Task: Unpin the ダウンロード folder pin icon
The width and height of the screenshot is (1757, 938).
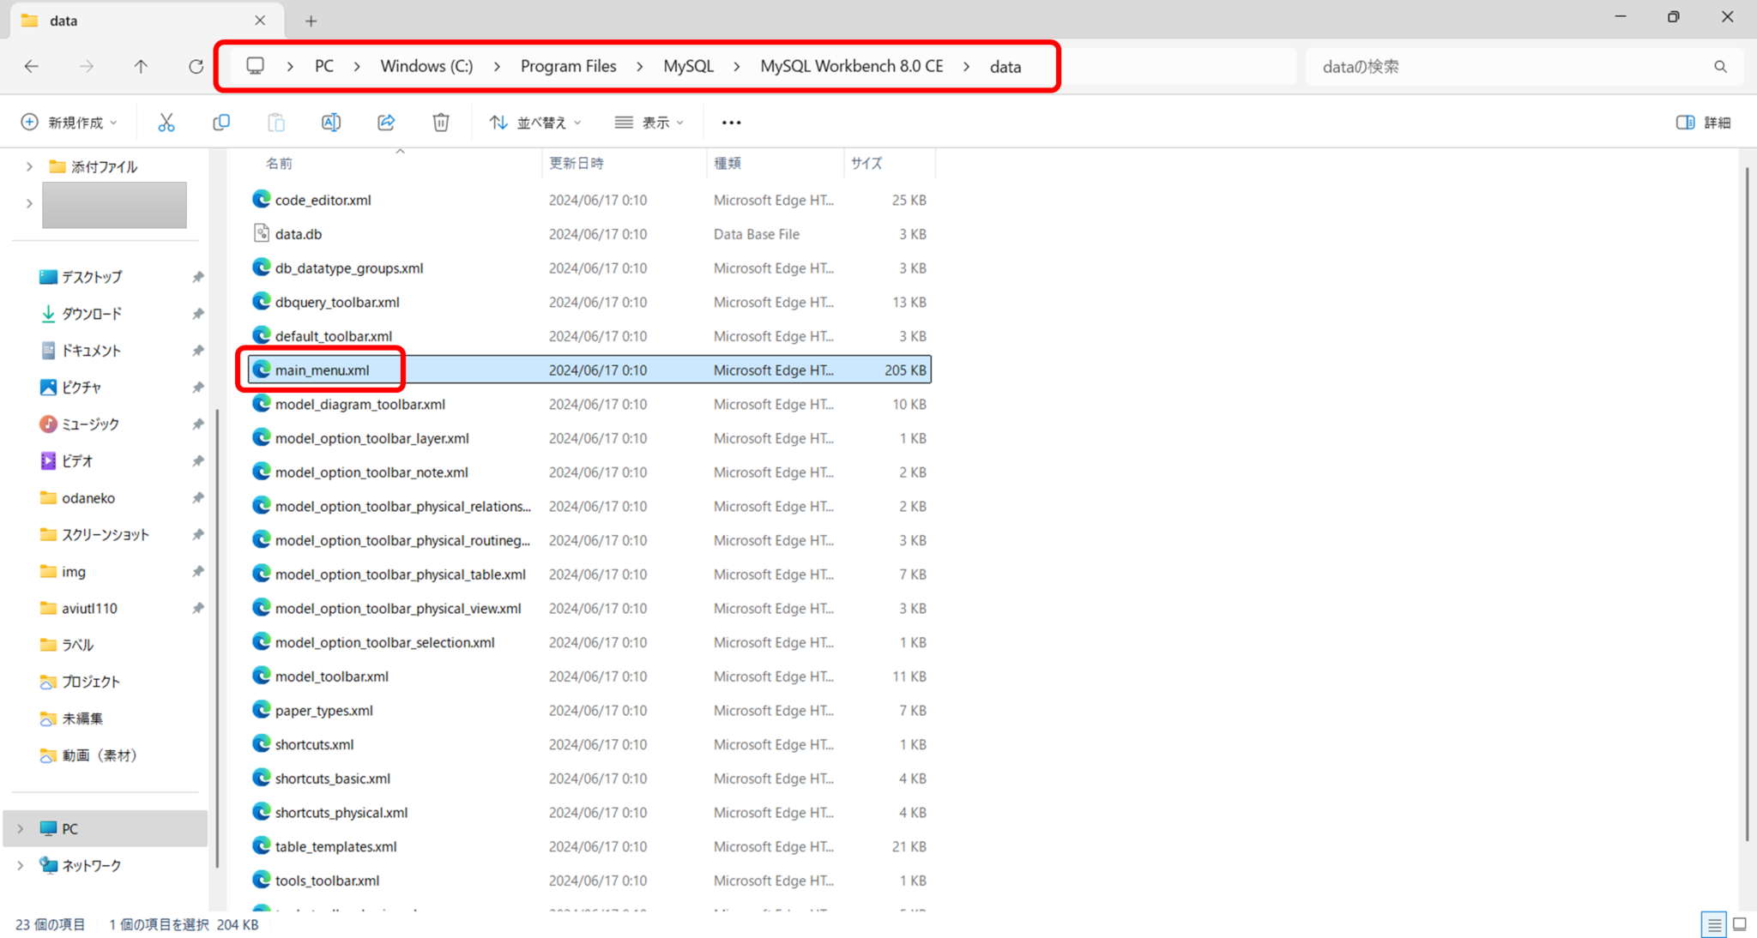Action: coord(198,313)
